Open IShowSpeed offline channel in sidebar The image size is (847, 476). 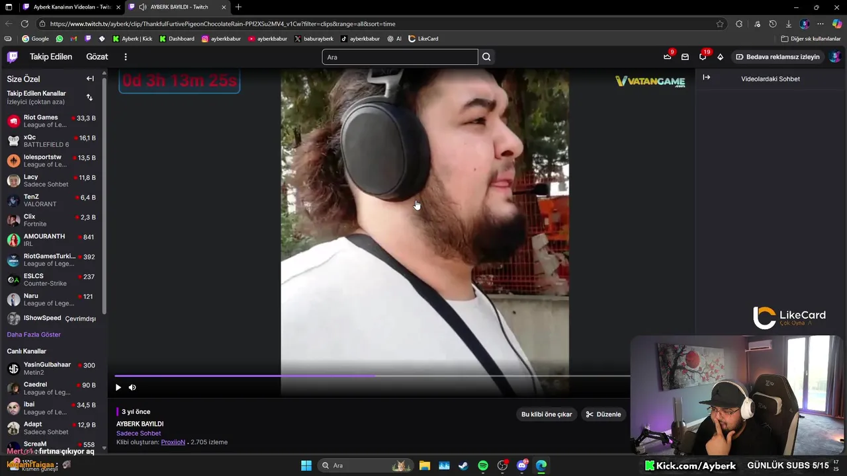52,319
